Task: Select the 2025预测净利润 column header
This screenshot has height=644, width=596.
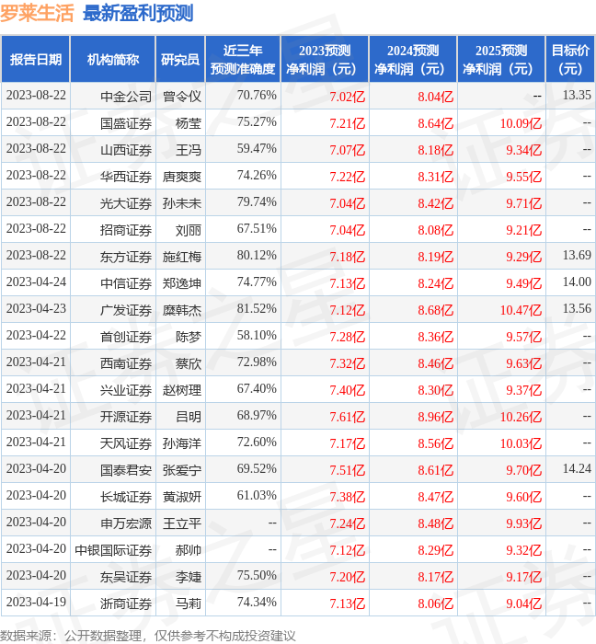Action: [x=501, y=59]
